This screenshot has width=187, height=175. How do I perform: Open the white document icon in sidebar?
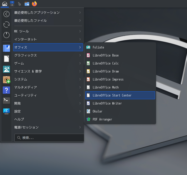[x=6, y=59]
